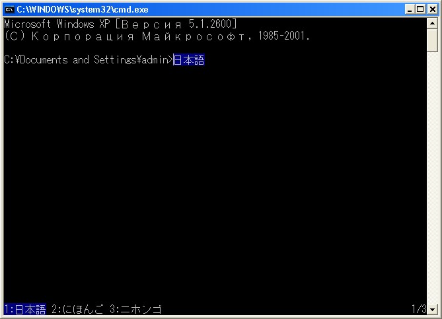The image size is (442, 319).
Task: Pick katakana candidate 3:ニホンゴ
Action: [135, 309]
